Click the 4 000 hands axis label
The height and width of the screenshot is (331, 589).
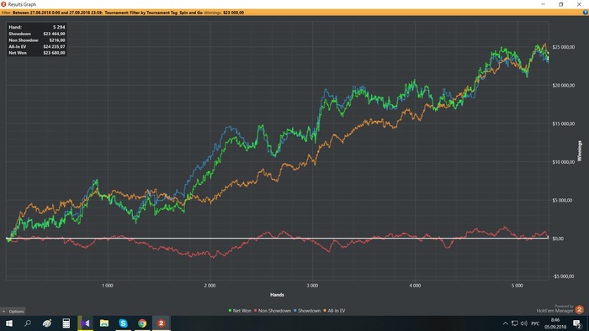[x=415, y=286]
